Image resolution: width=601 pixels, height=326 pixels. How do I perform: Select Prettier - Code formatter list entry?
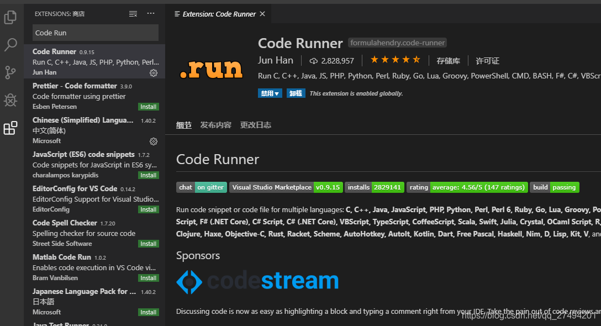pyautogui.click(x=94, y=96)
